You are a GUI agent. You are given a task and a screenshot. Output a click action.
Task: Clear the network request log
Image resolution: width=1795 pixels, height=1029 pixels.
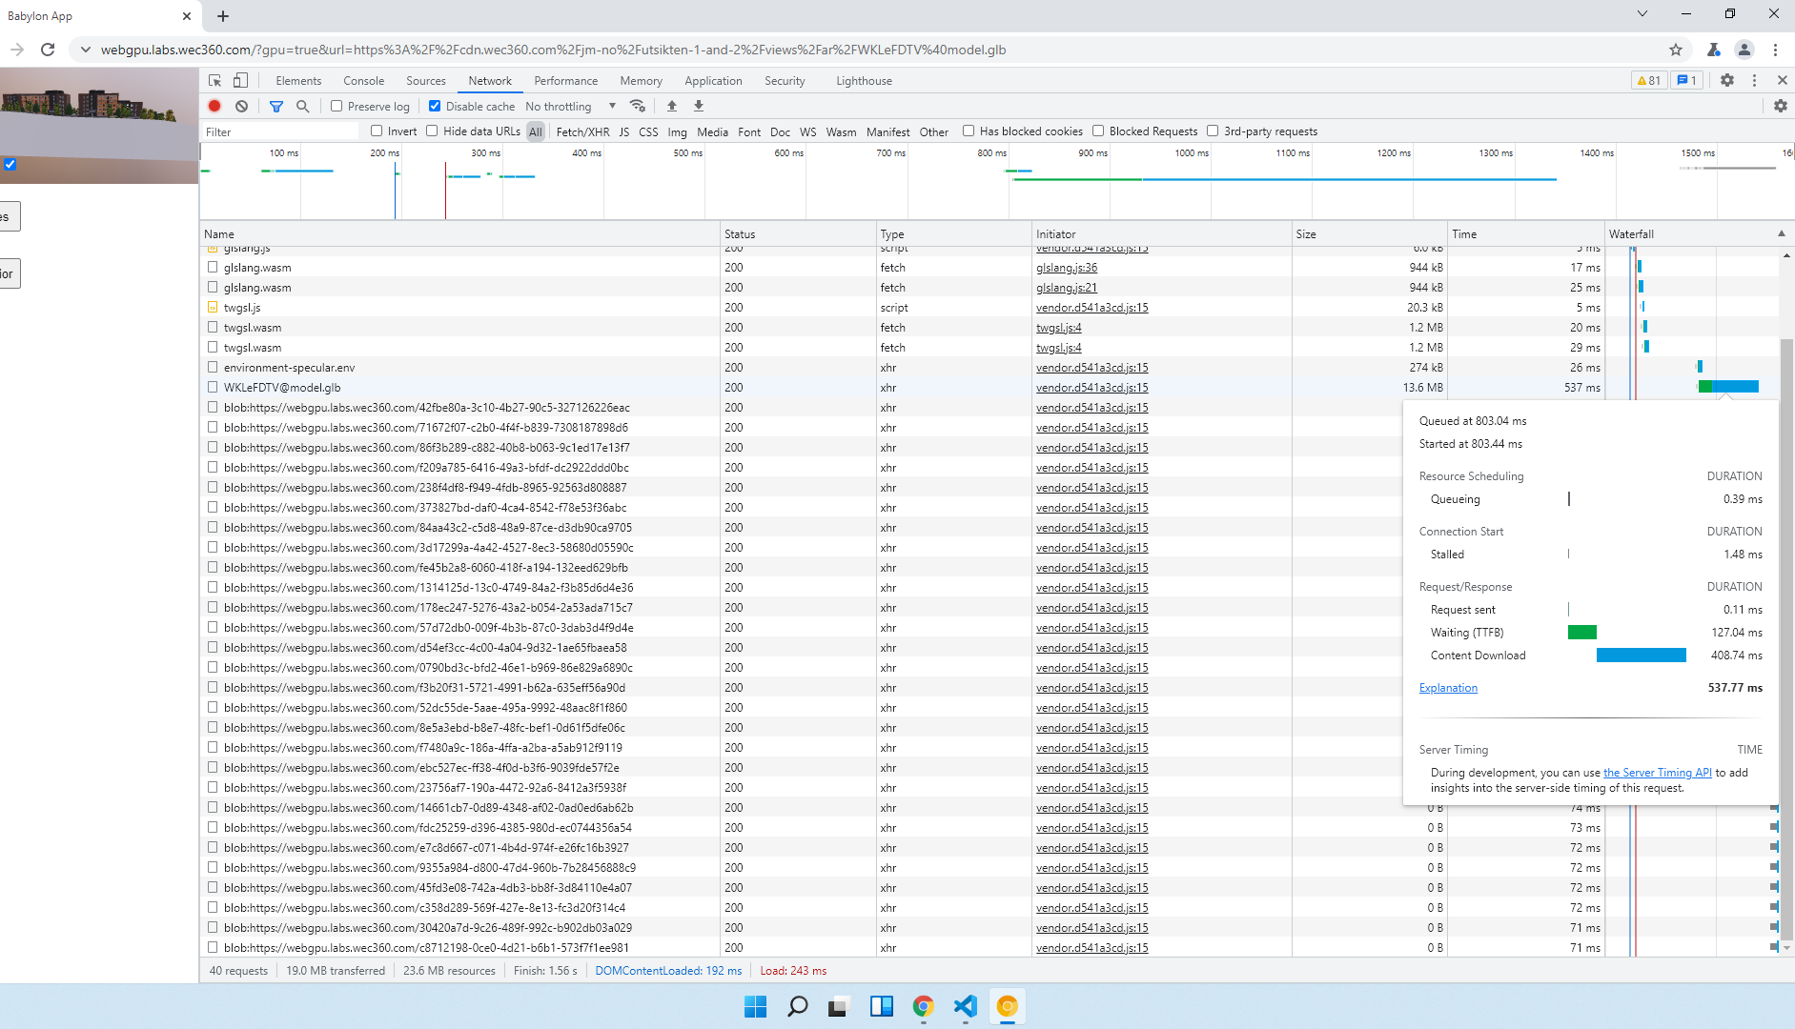tap(242, 107)
